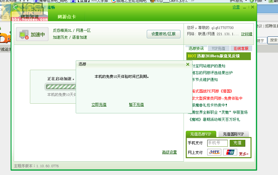Viewport: 278px width, 175px height.
Task: Click the username text q1q617707700
Action: pyautogui.click(x=222, y=28)
